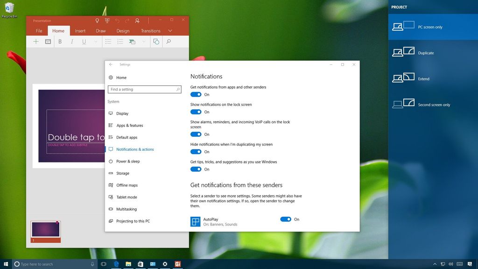Launch Microsoft Edge from the taskbar

coord(115,264)
